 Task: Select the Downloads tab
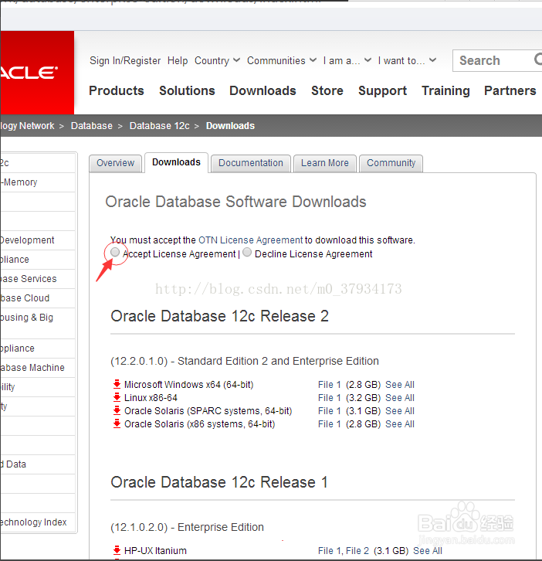176,162
